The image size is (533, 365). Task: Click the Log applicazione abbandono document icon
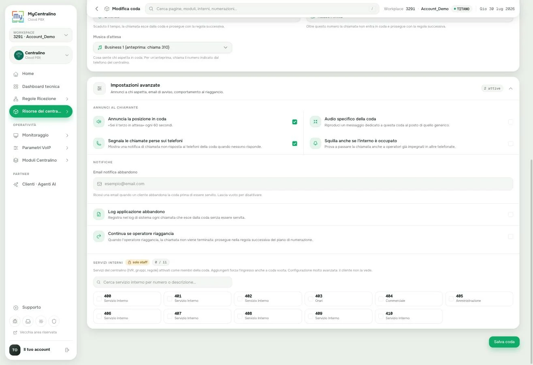click(x=99, y=214)
